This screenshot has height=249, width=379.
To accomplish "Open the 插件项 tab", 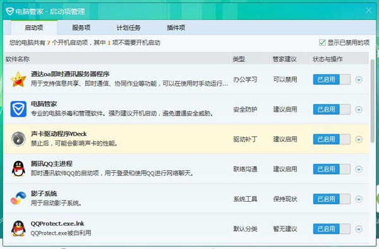I will point(176,28).
